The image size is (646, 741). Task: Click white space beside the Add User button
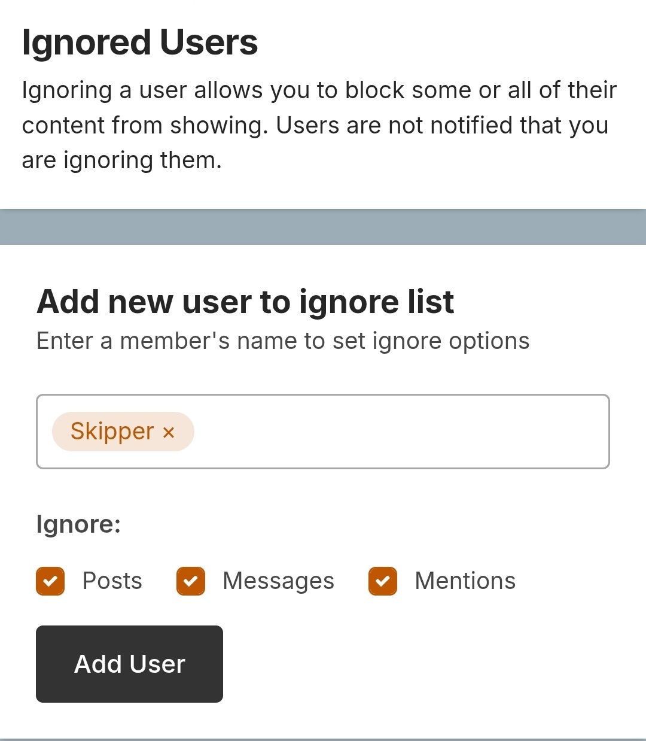(x=419, y=664)
